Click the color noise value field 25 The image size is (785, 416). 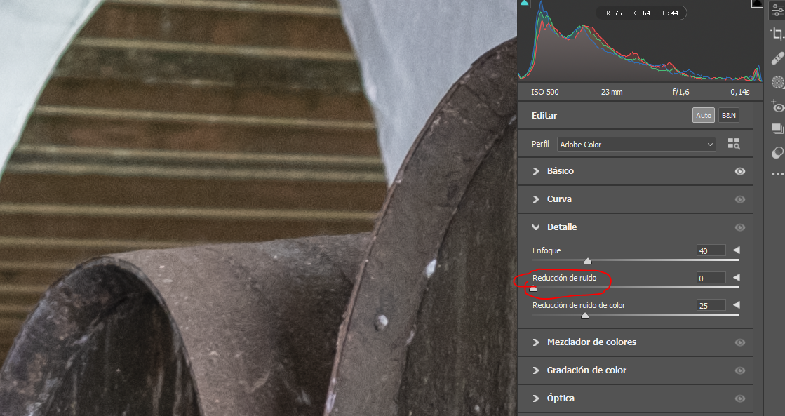[x=711, y=305]
